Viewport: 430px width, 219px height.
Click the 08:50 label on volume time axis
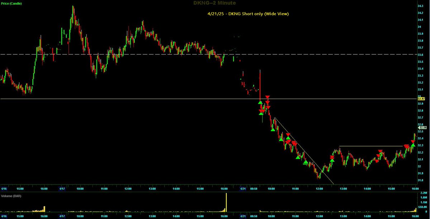(x=253, y=216)
